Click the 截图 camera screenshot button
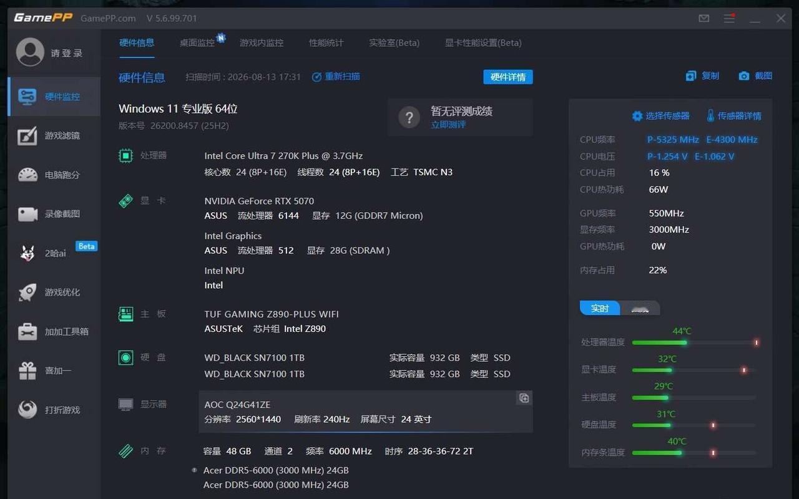 click(x=755, y=76)
